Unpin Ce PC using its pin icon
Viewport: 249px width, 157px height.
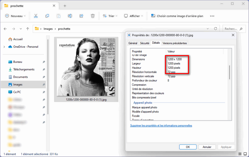[x=44, y=92]
